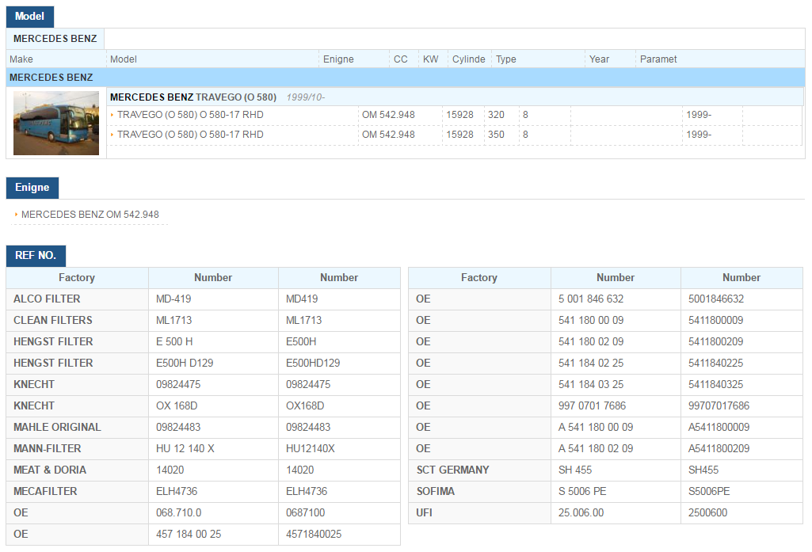Click the Cylinde column header

[469, 59]
